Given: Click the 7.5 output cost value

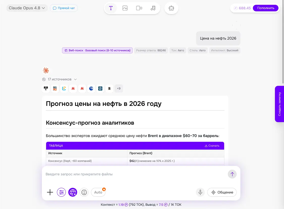Looking at the screenshot, I should pos(161,205).
